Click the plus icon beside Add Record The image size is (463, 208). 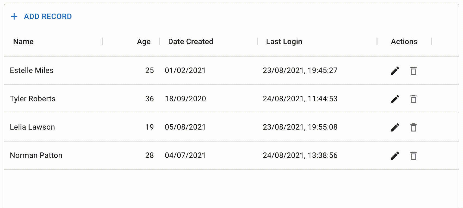[14, 17]
